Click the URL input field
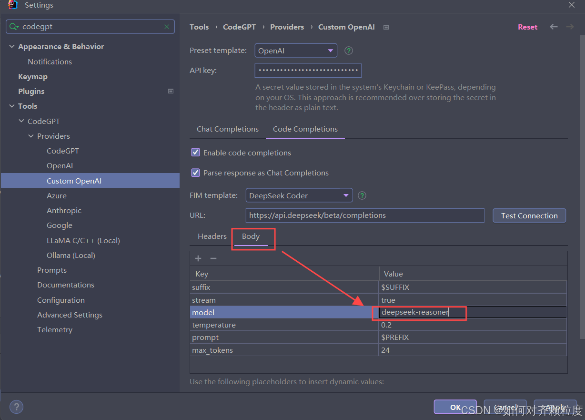Screen dimensions: 585x420 (365, 215)
